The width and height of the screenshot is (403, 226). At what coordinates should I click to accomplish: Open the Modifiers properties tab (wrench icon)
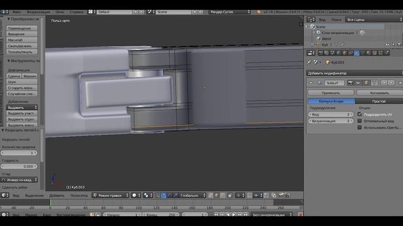click(x=356, y=53)
